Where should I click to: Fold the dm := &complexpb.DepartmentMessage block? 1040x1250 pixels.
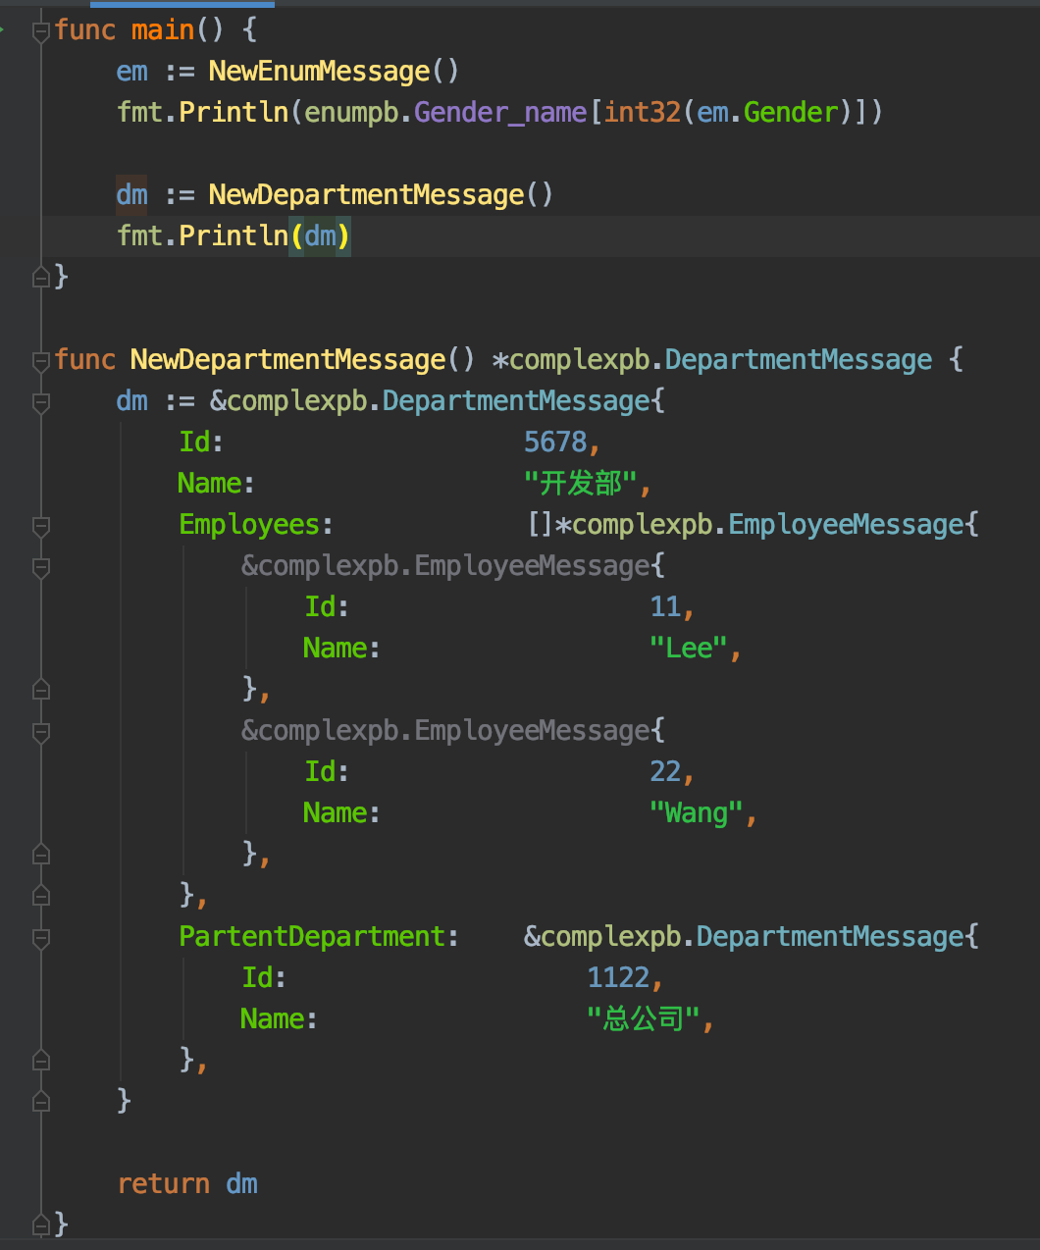pos(41,401)
